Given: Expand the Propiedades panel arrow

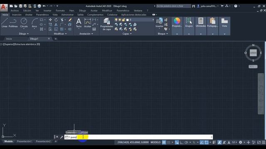Looking at the screenshot, I should tap(177, 34).
